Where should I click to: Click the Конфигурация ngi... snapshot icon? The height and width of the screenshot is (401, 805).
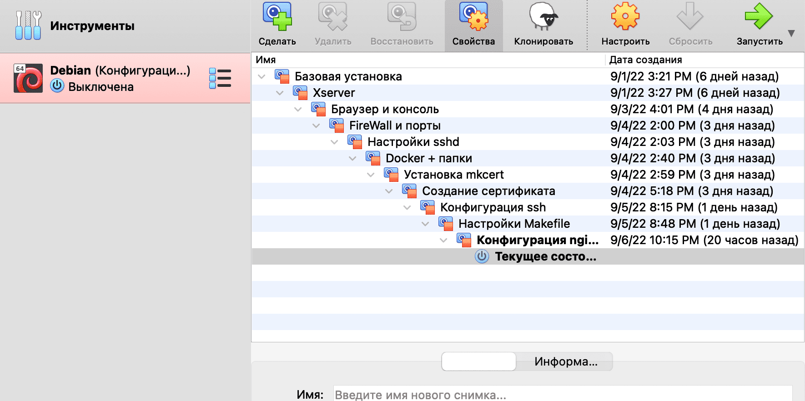(464, 240)
